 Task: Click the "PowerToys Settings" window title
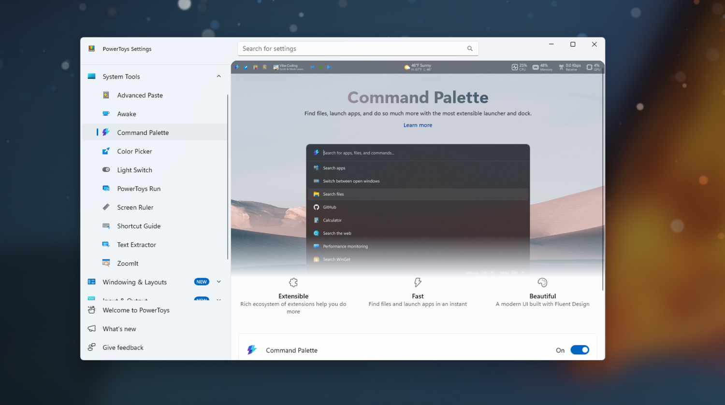[x=127, y=49]
